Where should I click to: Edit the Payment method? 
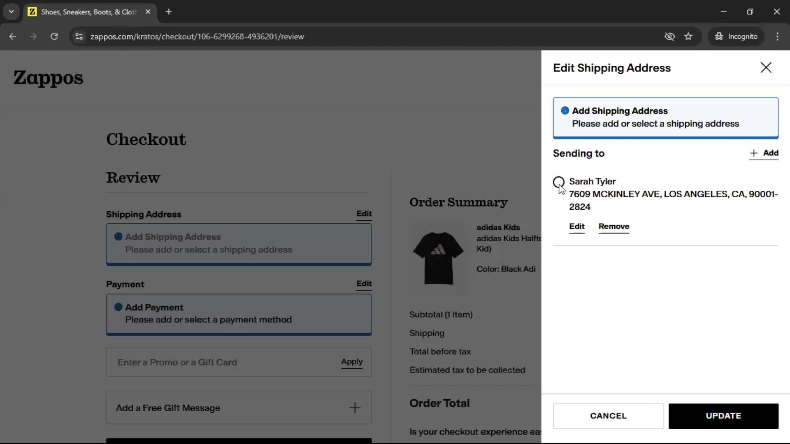coord(364,284)
